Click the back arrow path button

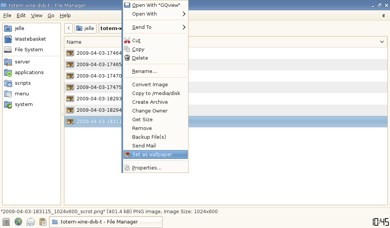click(69, 28)
